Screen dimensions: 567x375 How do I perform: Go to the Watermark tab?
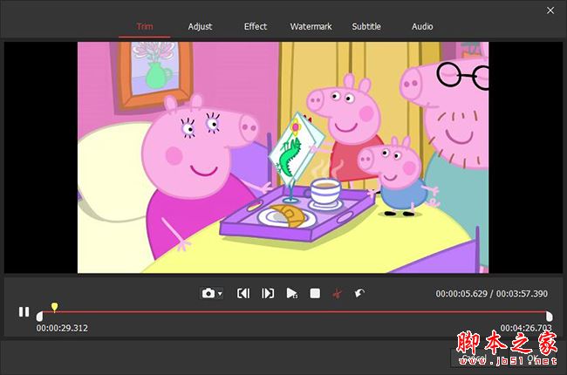click(311, 26)
